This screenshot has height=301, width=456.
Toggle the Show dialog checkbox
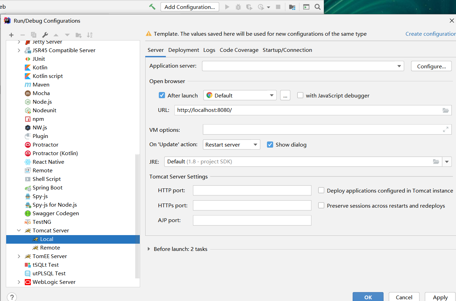[270, 144]
